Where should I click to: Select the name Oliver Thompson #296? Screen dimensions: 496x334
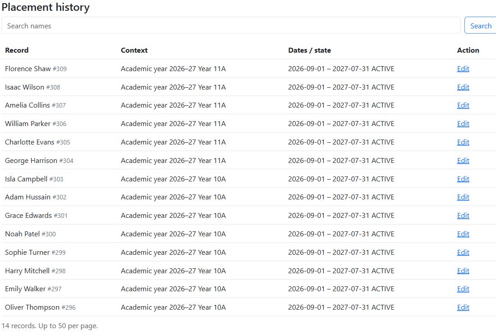40,307
